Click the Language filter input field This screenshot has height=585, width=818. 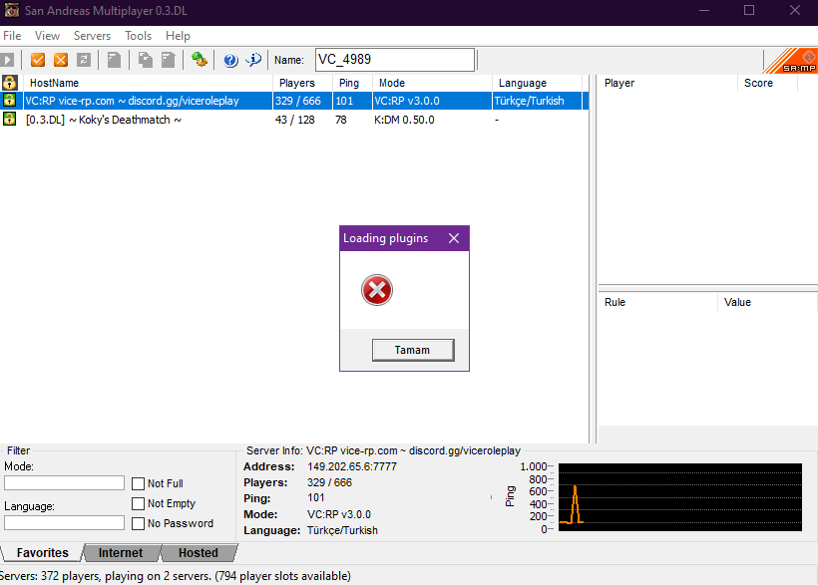(x=64, y=522)
